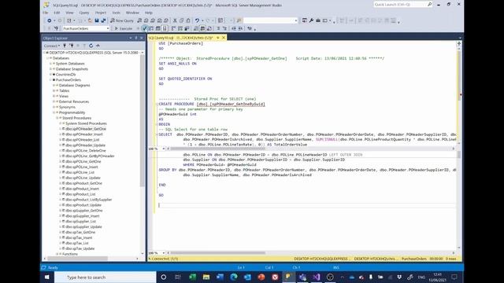Open the Help menu
The height and width of the screenshot is (283, 504).
tap(149, 13)
